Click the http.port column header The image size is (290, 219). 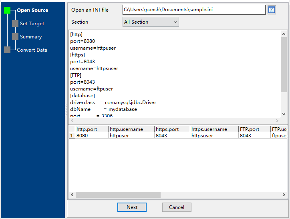pos(92,129)
